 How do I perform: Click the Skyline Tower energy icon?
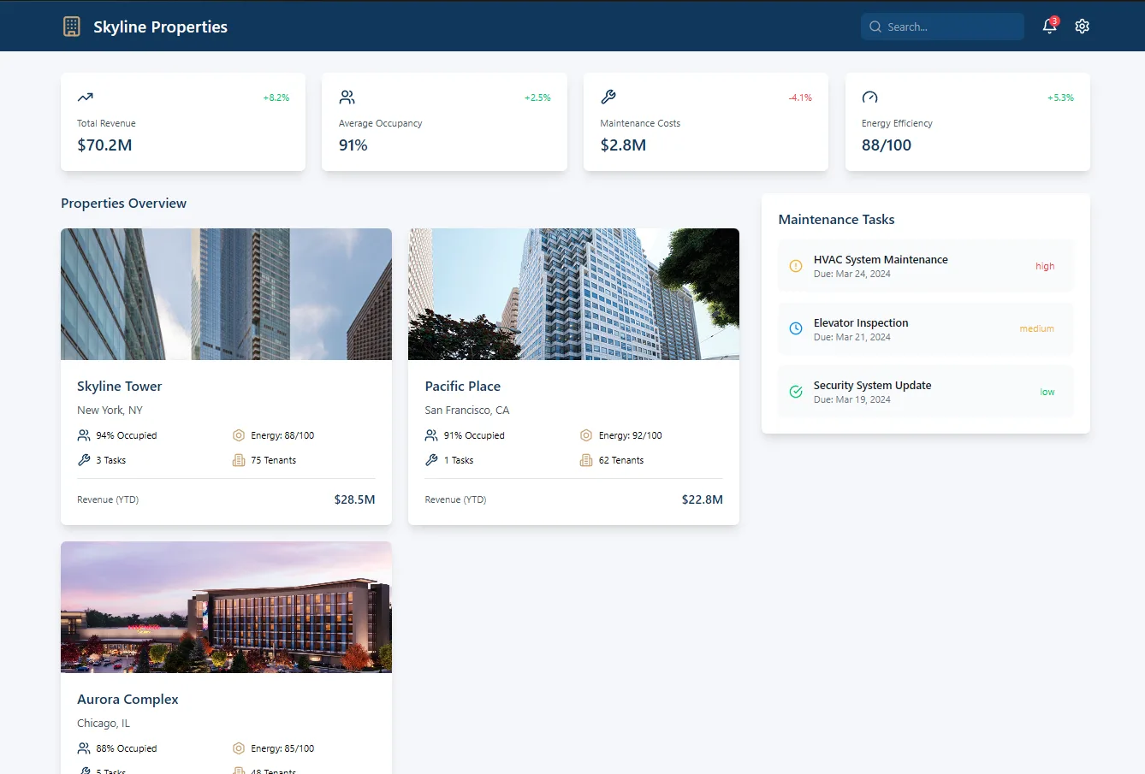[x=239, y=435]
